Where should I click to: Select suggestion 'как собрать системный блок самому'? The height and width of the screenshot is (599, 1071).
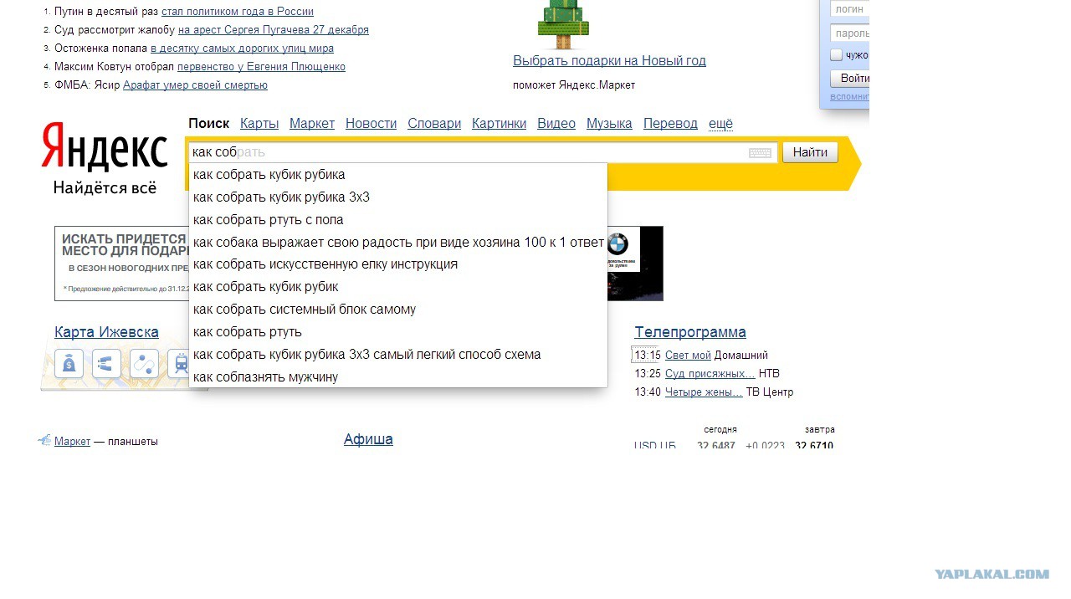click(x=398, y=310)
